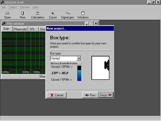Maximize the Plot window
Screen dimensions: 161x121
coord(91,23)
